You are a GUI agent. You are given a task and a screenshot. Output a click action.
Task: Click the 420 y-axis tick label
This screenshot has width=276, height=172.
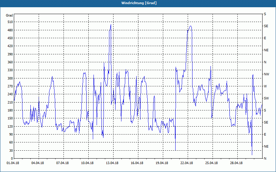point(10,46)
